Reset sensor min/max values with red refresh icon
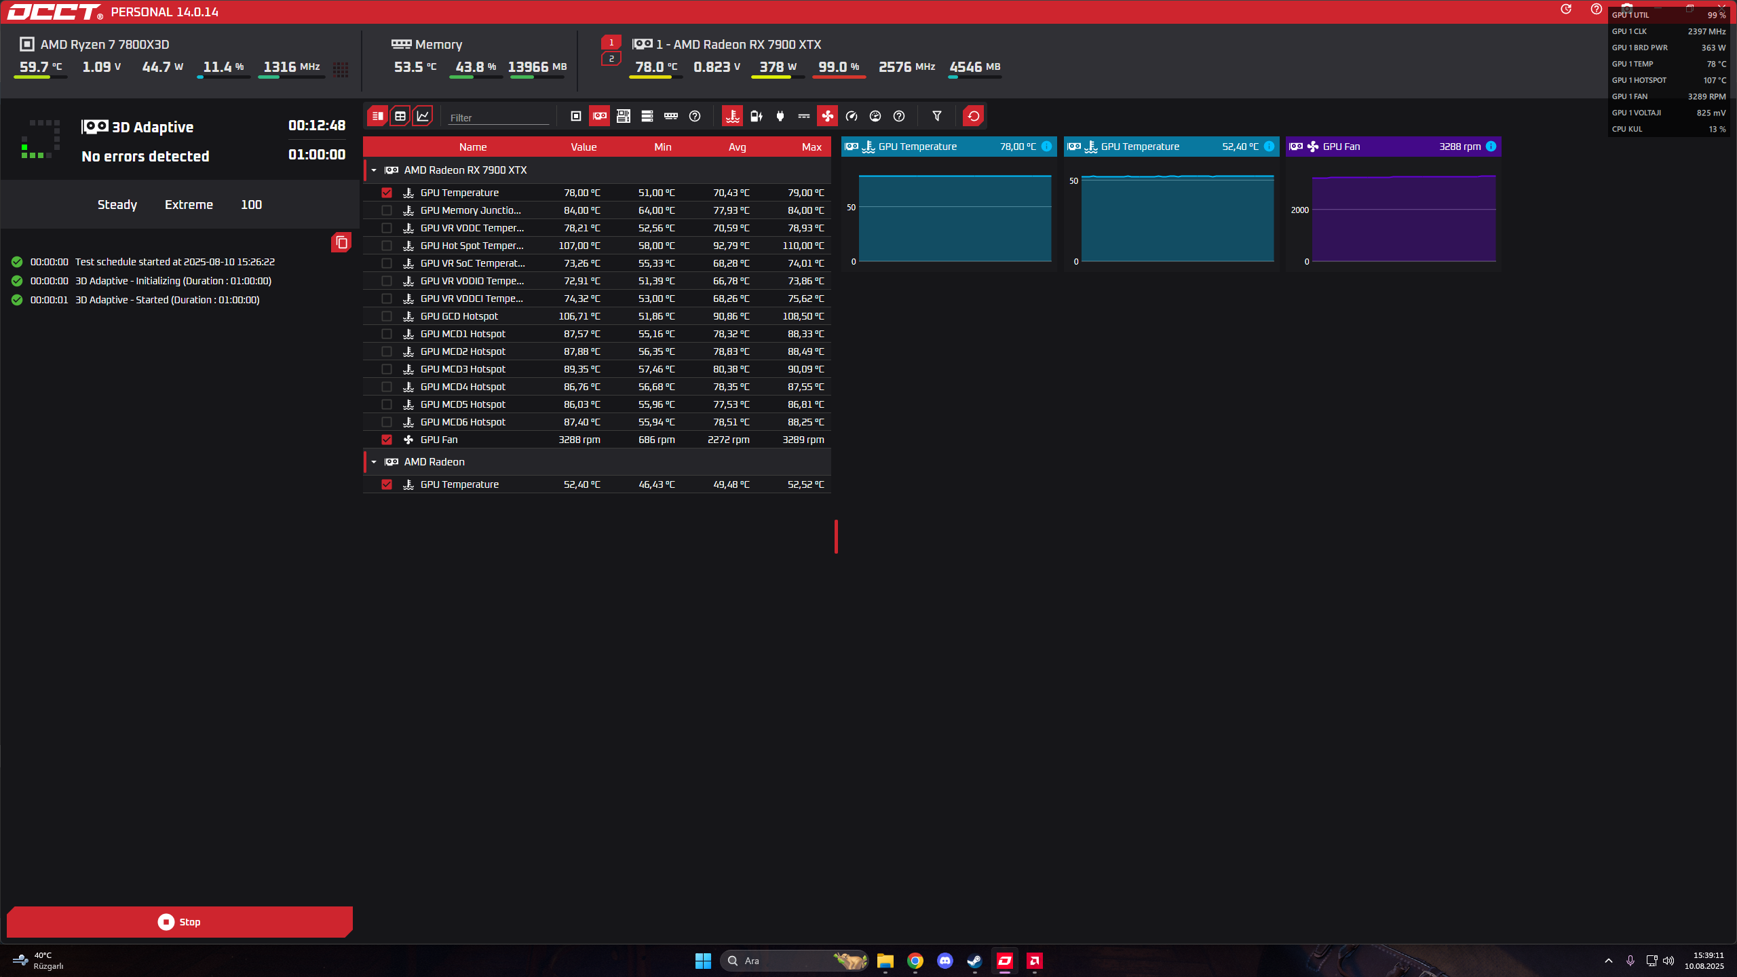Viewport: 1737px width, 977px height. tap(974, 116)
